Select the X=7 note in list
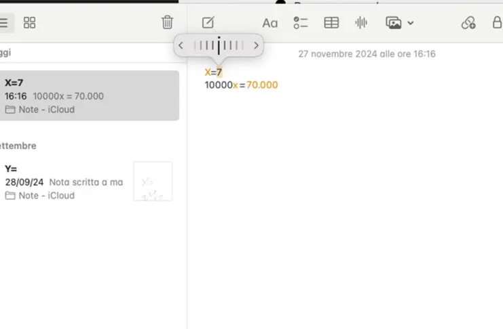Image resolution: width=503 pixels, height=329 pixels. [x=89, y=95]
